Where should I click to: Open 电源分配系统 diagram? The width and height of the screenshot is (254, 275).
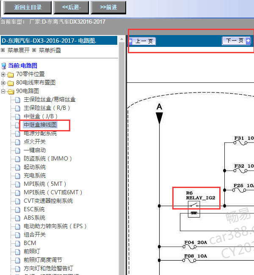40,133
